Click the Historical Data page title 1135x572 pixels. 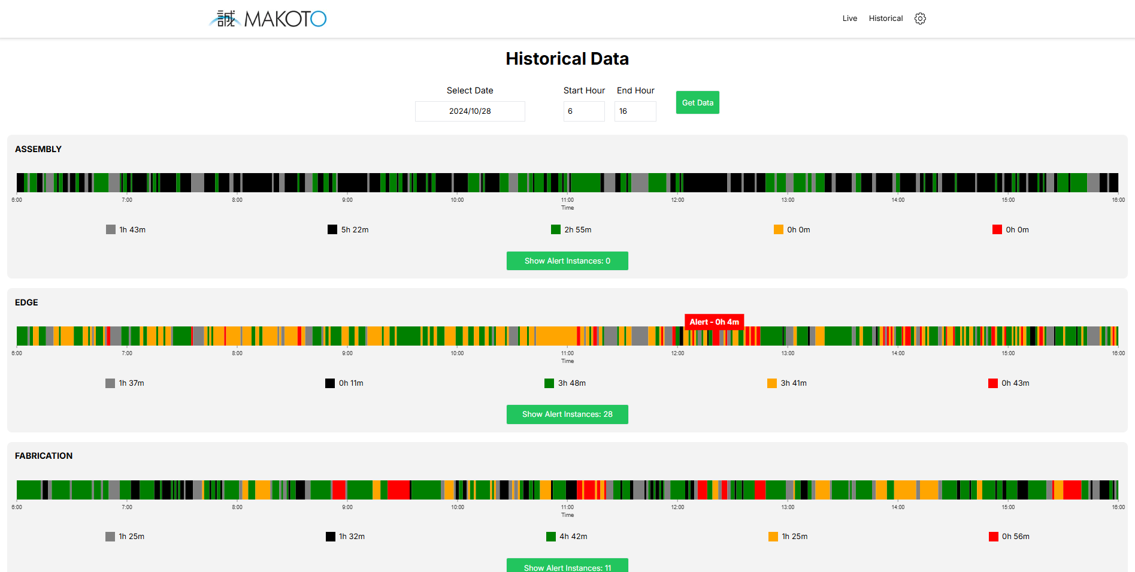click(567, 59)
